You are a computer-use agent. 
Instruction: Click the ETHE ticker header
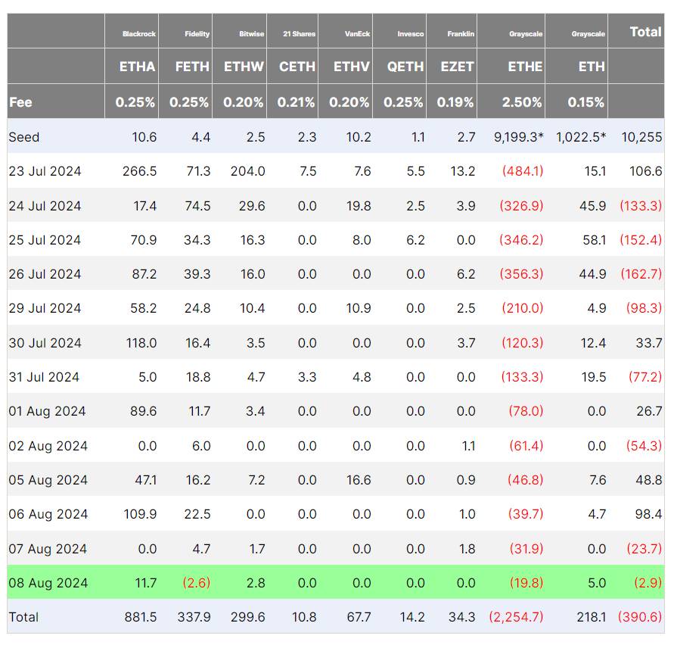[525, 67]
